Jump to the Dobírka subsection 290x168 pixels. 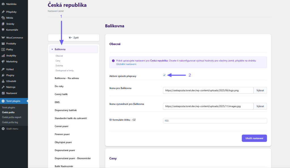[59, 66]
